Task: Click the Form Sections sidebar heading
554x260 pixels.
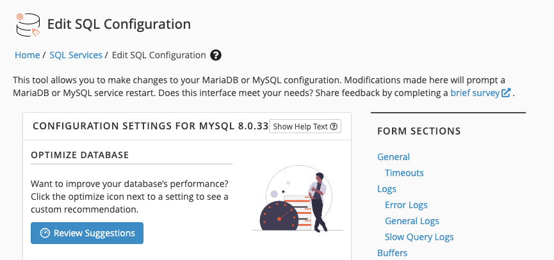Action: pos(419,131)
